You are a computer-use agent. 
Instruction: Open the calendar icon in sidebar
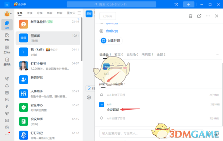7,93
